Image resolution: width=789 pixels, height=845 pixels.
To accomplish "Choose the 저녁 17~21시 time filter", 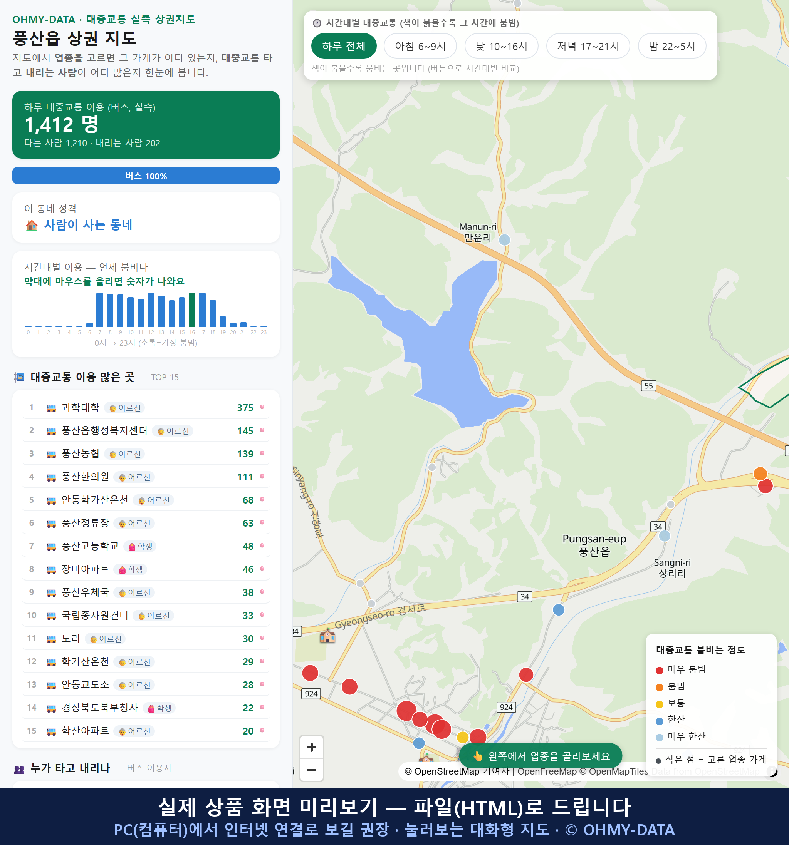I will (588, 46).
